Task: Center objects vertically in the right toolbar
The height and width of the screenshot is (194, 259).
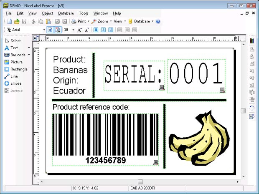Action: tap(252, 78)
